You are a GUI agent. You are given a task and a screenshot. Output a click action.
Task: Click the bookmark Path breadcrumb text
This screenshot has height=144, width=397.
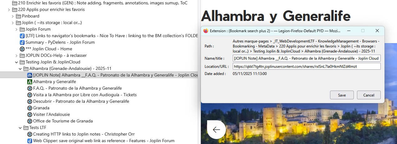coord(306,46)
